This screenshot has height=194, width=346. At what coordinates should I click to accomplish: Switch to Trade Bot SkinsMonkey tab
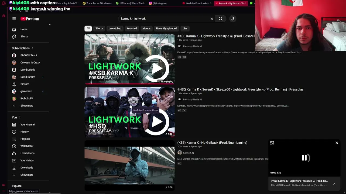pos(97,3)
